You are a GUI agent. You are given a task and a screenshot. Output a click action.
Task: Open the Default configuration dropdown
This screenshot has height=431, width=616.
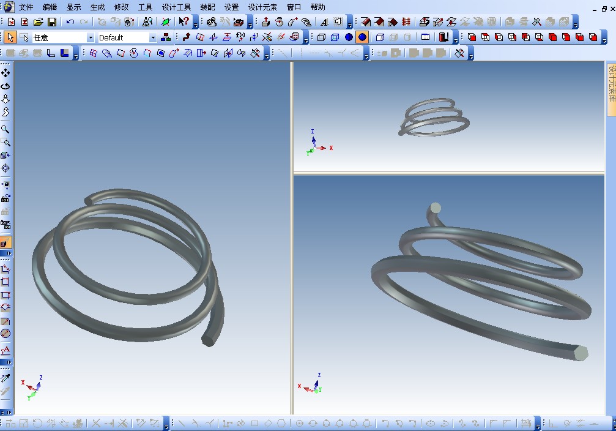pos(153,37)
